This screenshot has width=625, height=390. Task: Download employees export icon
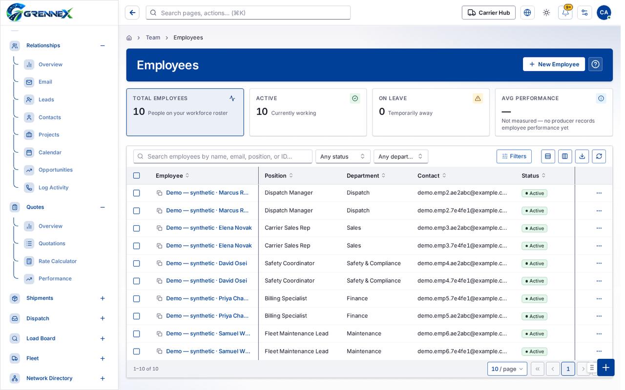(x=582, y=156)
